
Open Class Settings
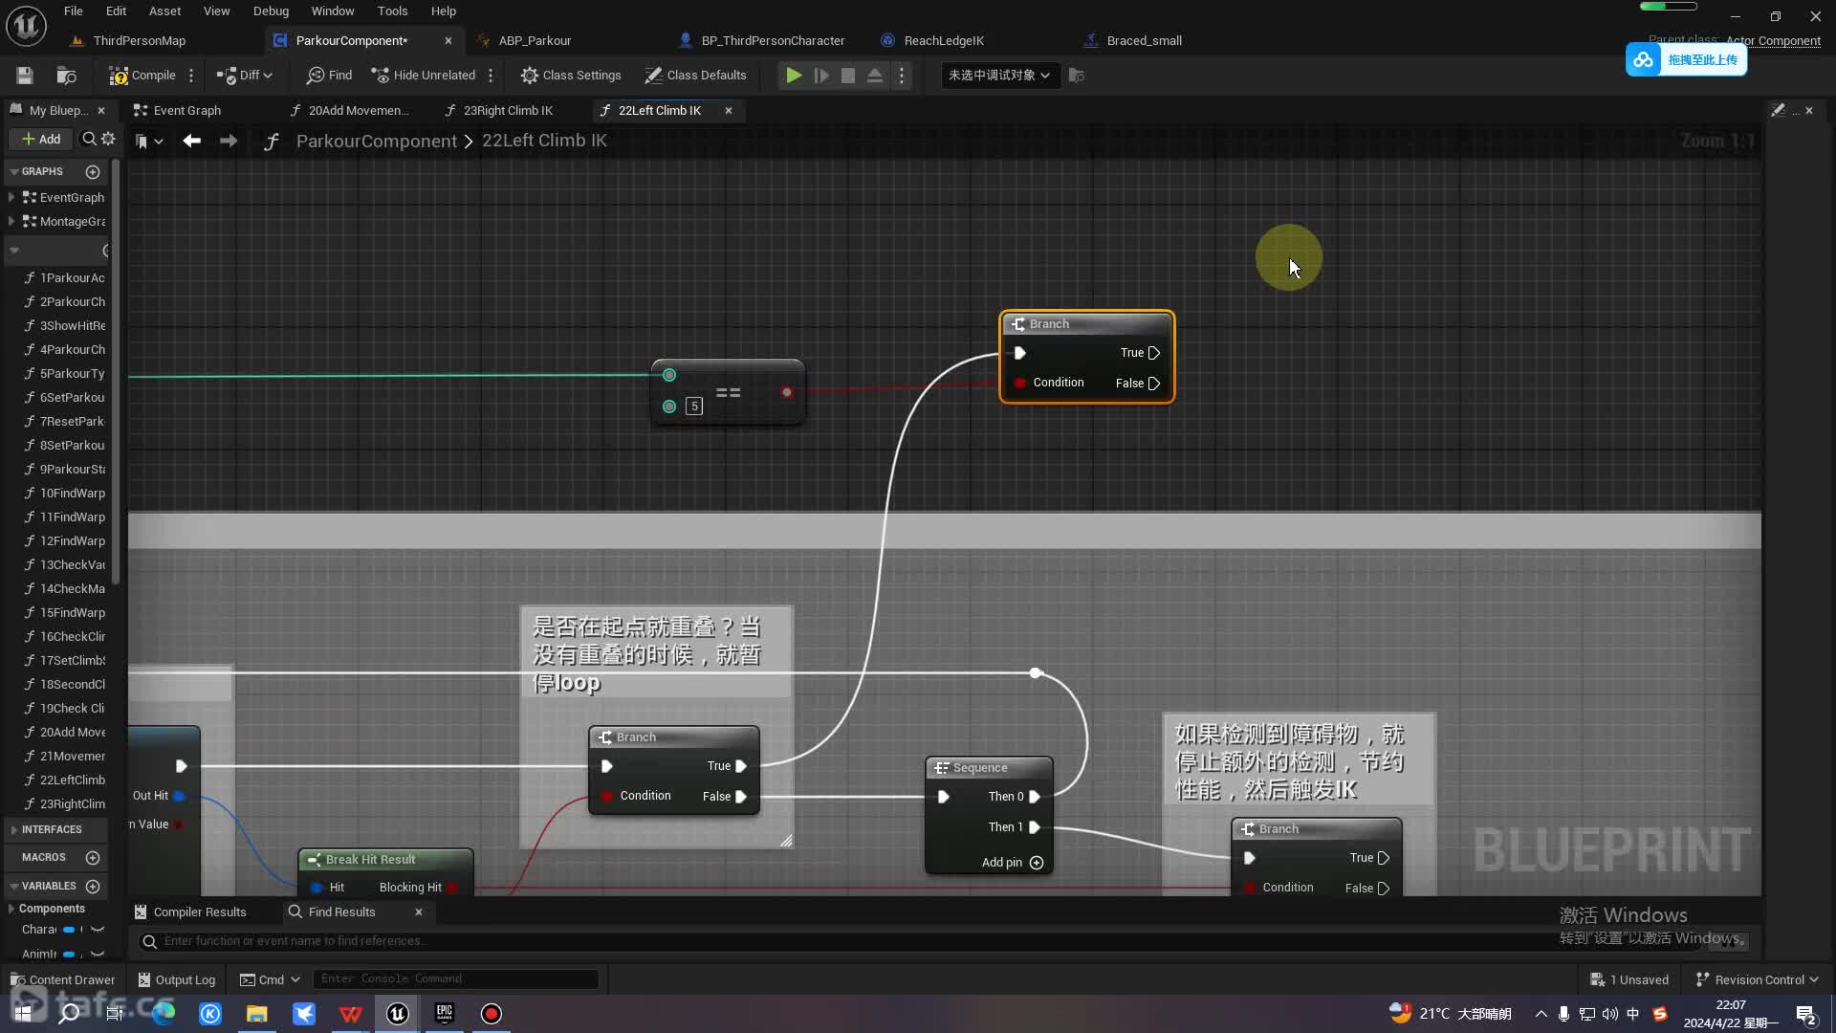tap(571, 76)
